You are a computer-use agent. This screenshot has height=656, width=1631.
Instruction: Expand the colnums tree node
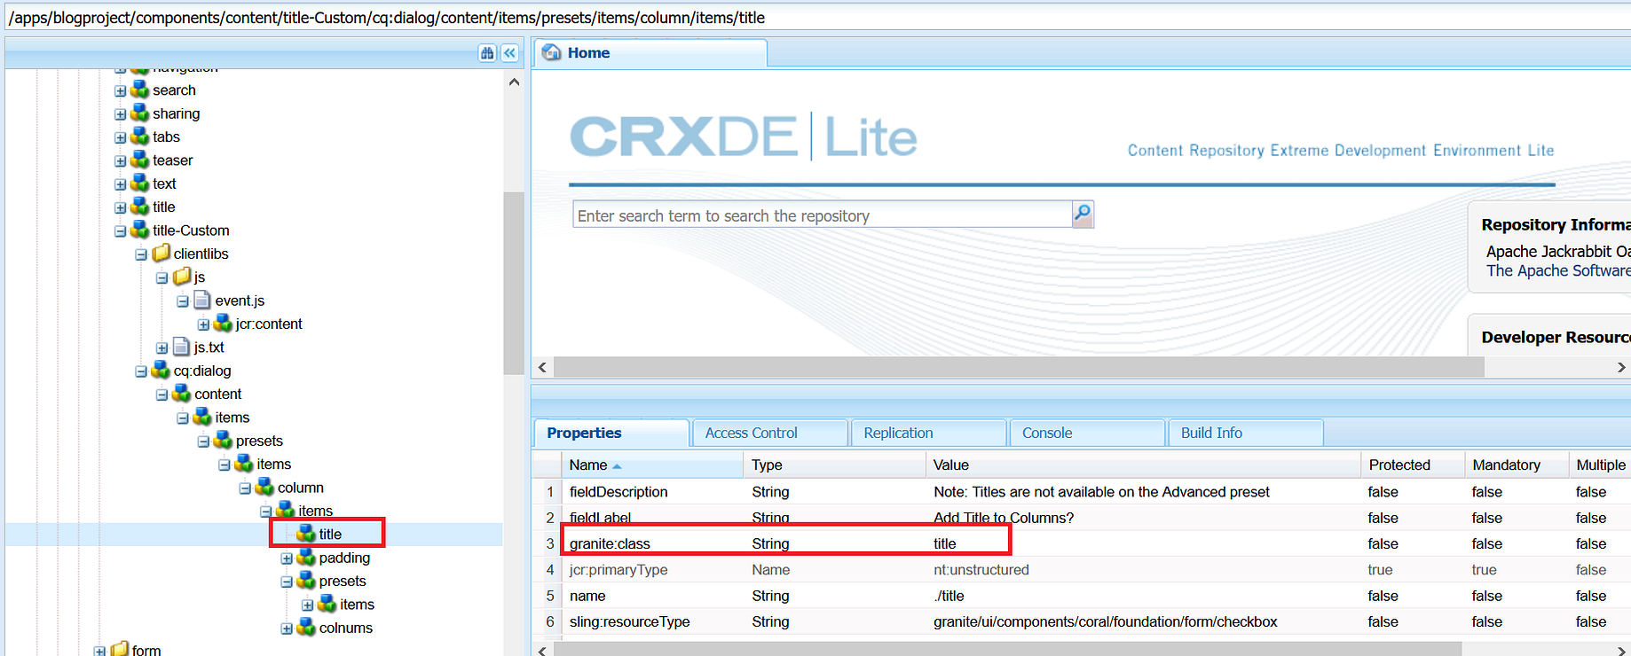coord(287,629)
